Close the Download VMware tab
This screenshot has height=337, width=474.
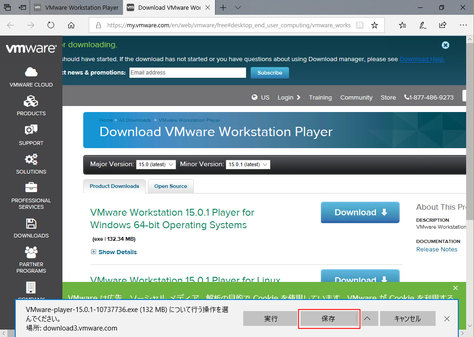coord(208,7)
